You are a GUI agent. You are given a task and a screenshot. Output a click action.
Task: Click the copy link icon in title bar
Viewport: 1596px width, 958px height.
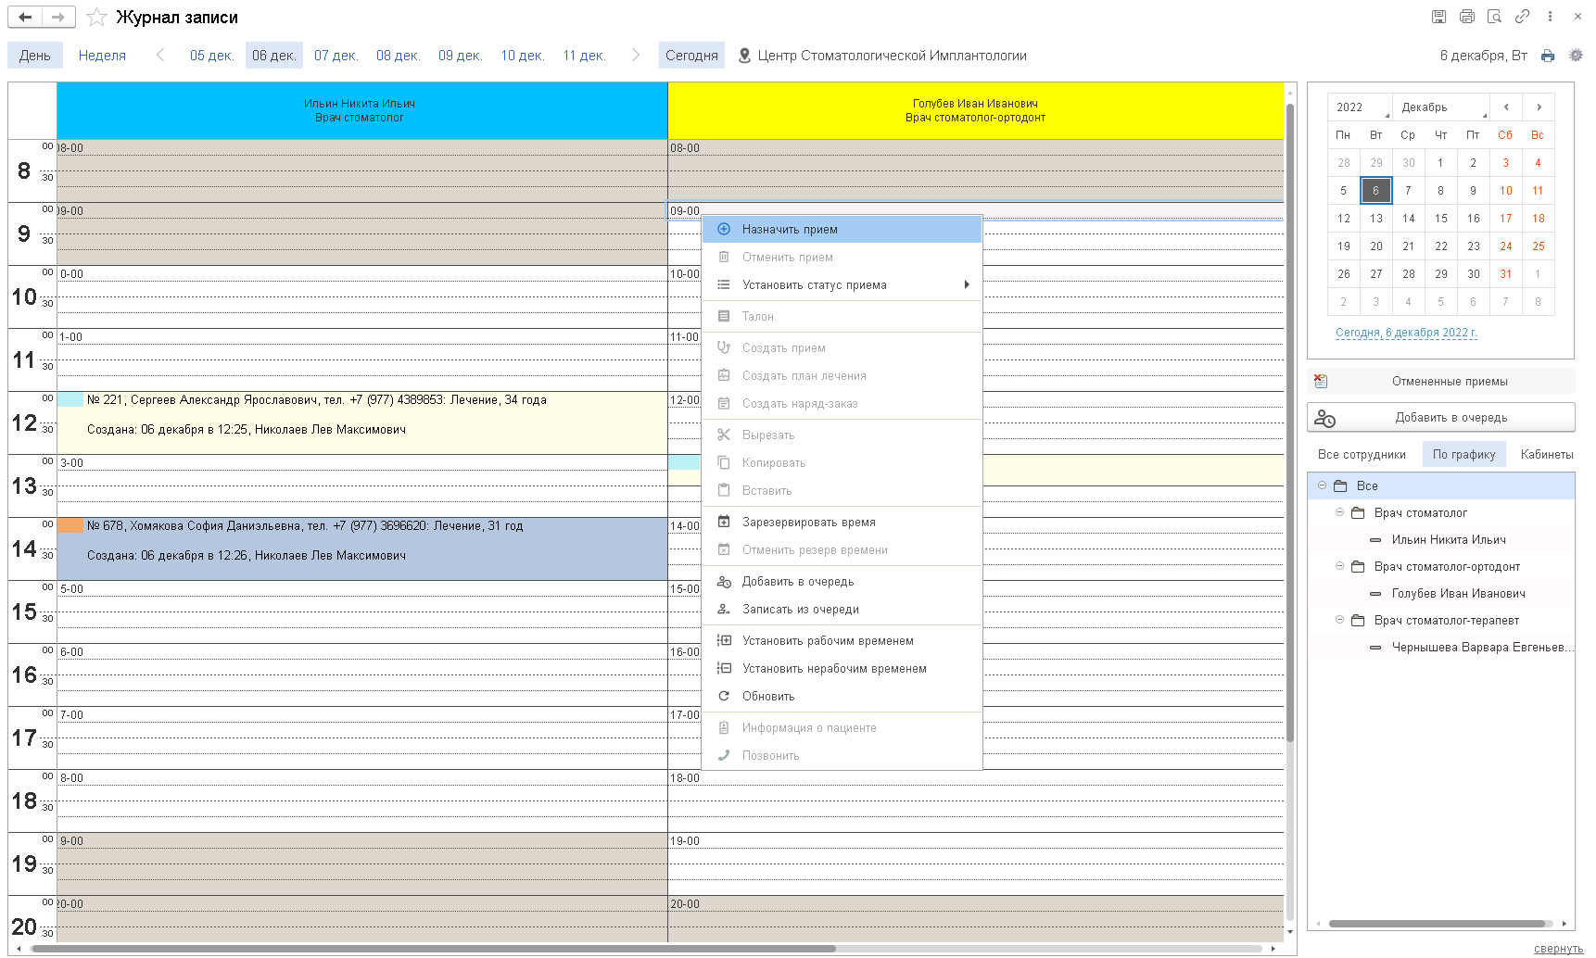click(x=1522, y=17)
